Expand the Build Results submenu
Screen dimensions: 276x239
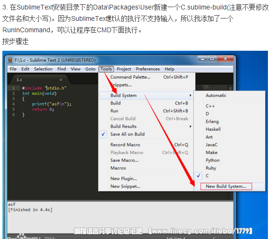point(147,126)
